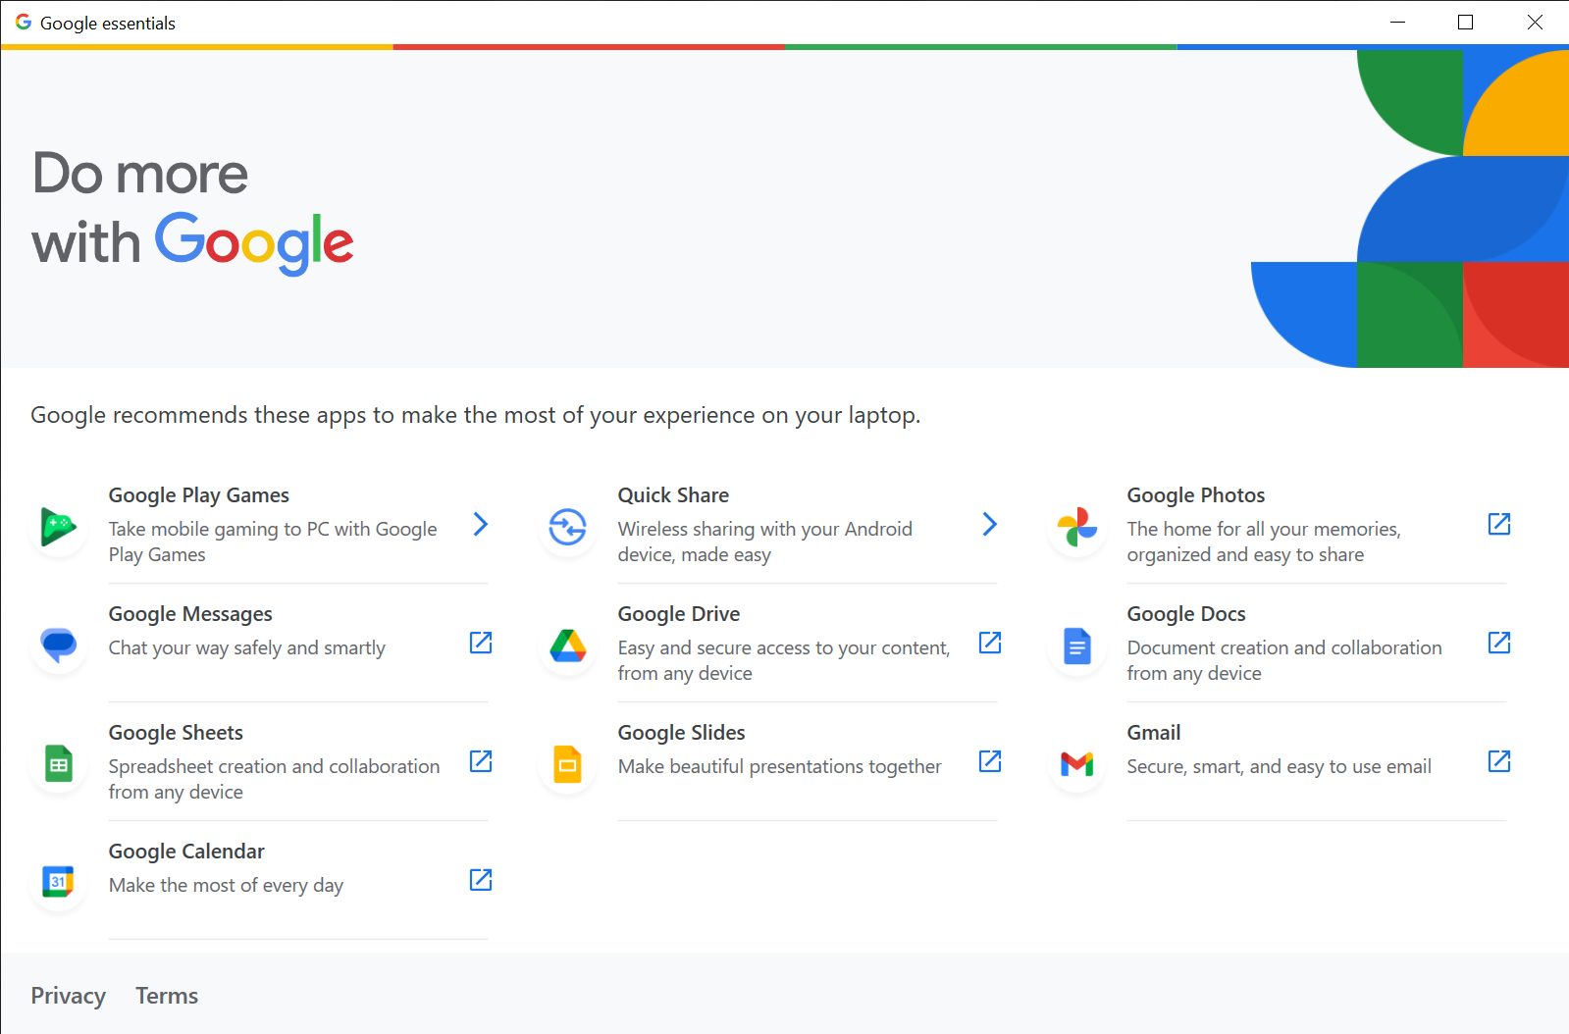Close the Google essentials window

point(1535,22)
